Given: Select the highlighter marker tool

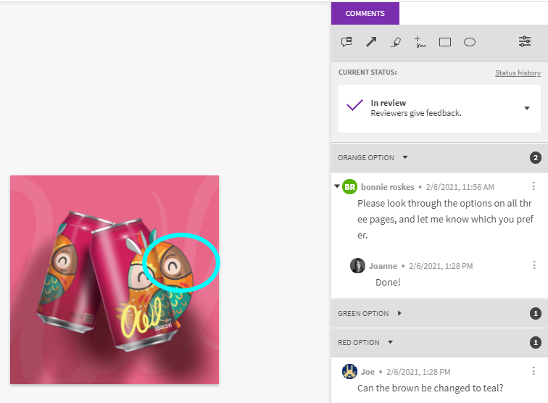Looking at the screenshot, I should point(396,42).
